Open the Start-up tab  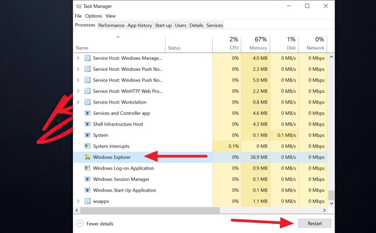pyautogui.click(x=164, y=25)
